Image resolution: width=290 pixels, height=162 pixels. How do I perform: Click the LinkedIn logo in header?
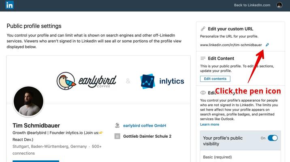click(x=10, y=5)
